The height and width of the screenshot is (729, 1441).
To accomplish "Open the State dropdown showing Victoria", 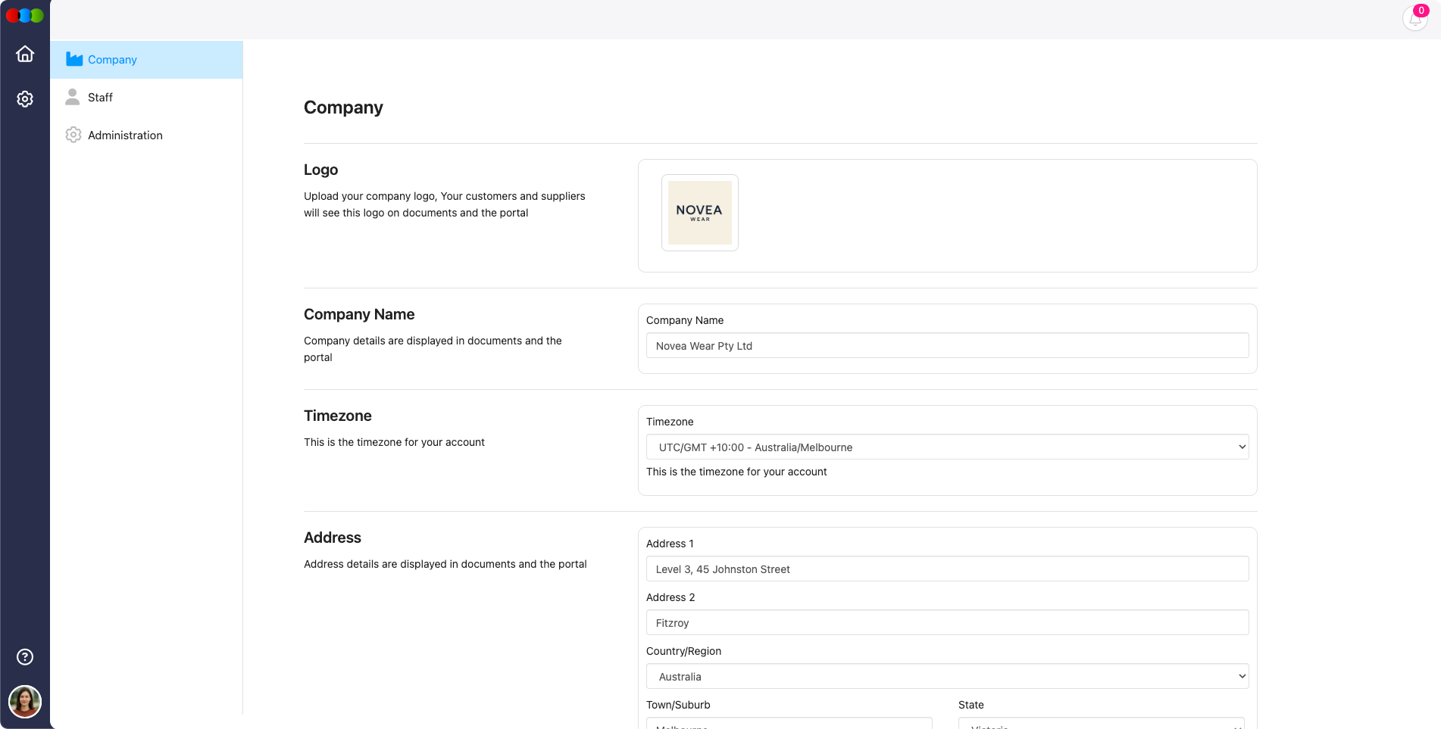I will [1102, 724].
